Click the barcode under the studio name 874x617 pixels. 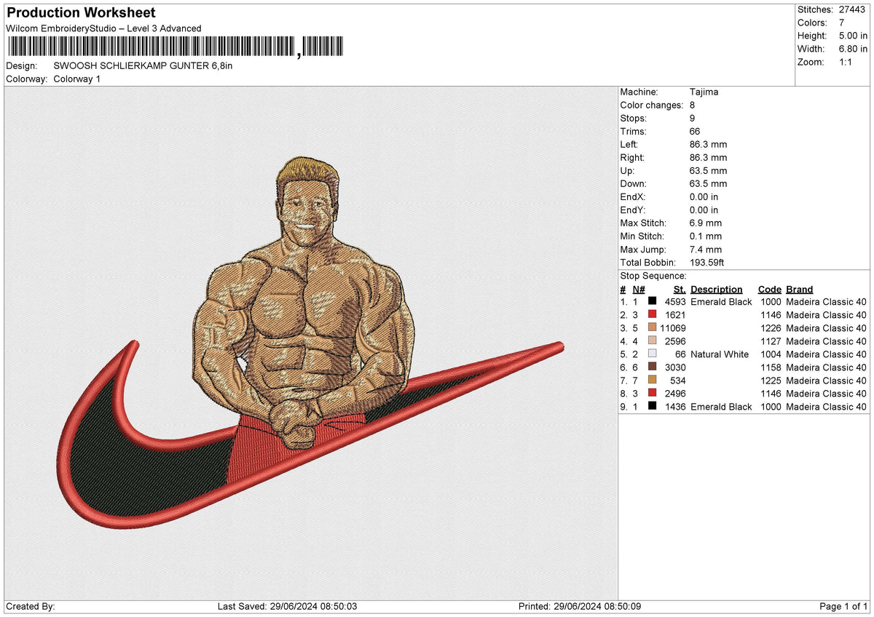(177, 47)
